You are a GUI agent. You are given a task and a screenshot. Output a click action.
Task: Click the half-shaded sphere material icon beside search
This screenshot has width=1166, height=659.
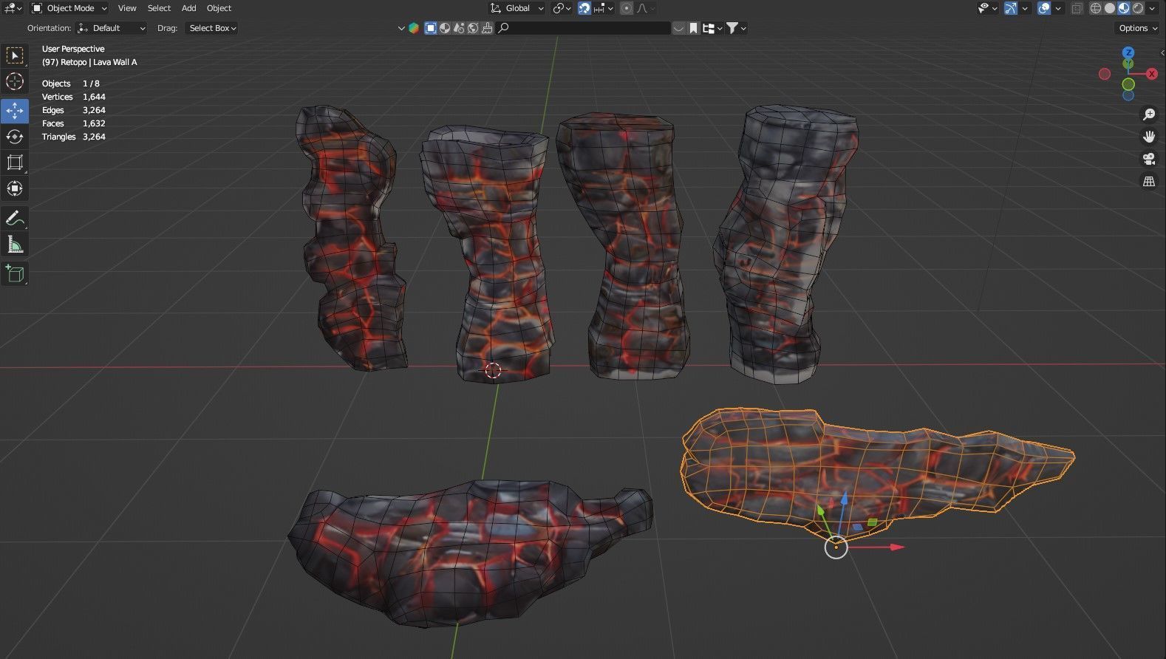coord(445,28)
